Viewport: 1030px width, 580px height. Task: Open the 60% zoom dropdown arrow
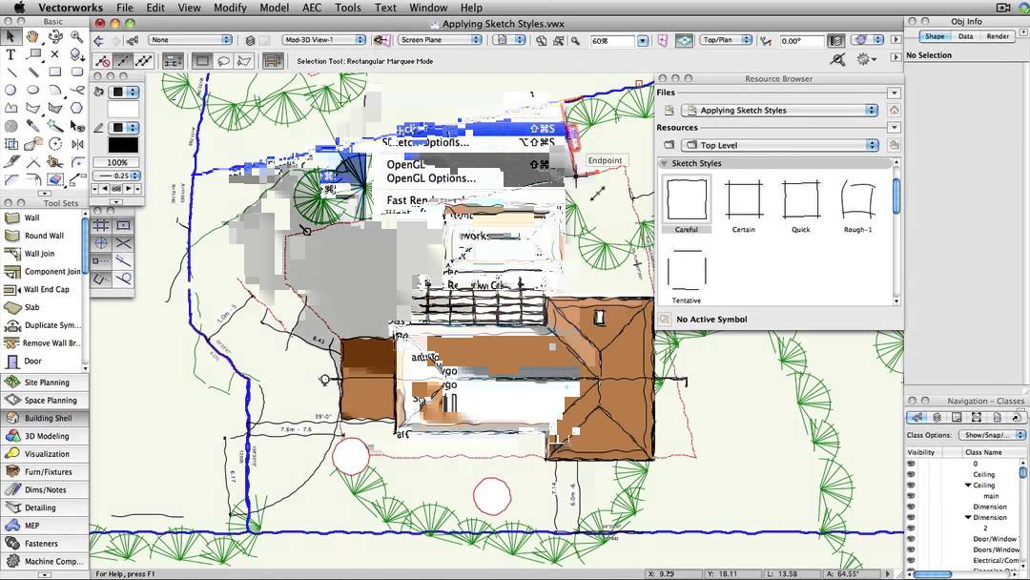643,41
